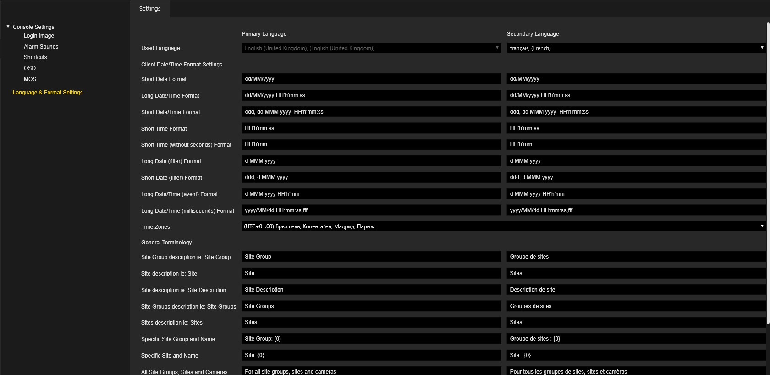Edit primary Specific Site Group and Name field
This screenshot has width=770, height=375.
[x=371, y=339]
